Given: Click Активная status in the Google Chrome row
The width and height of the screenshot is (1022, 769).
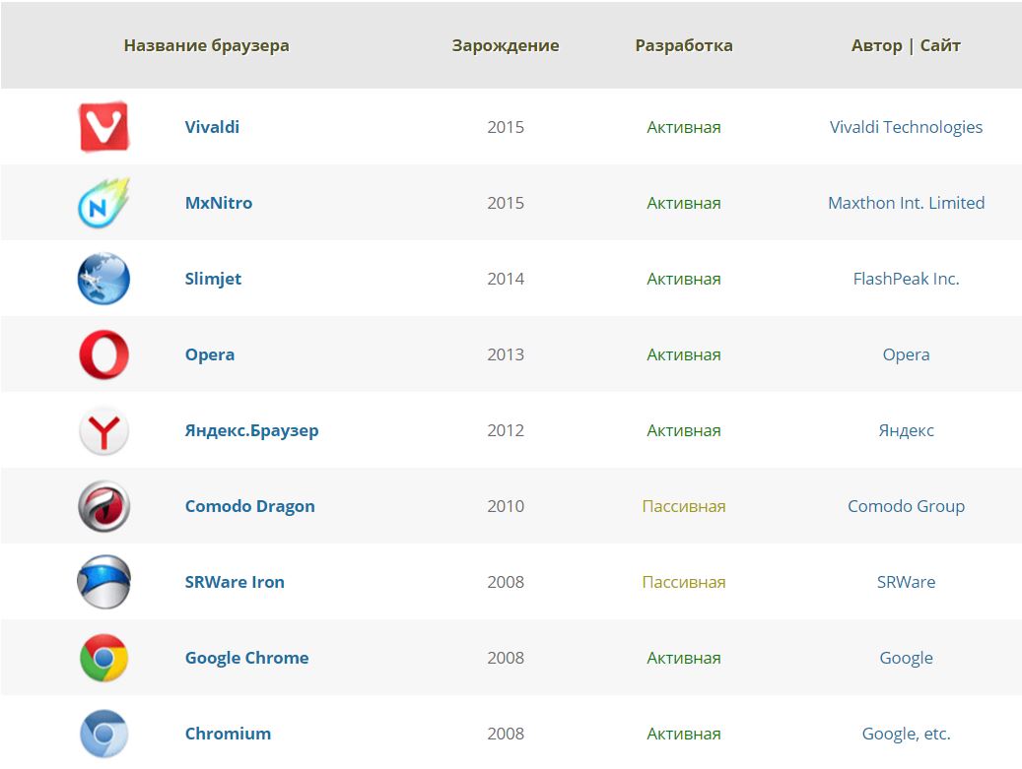Looking at the screenshot, I should click(684, 659).
